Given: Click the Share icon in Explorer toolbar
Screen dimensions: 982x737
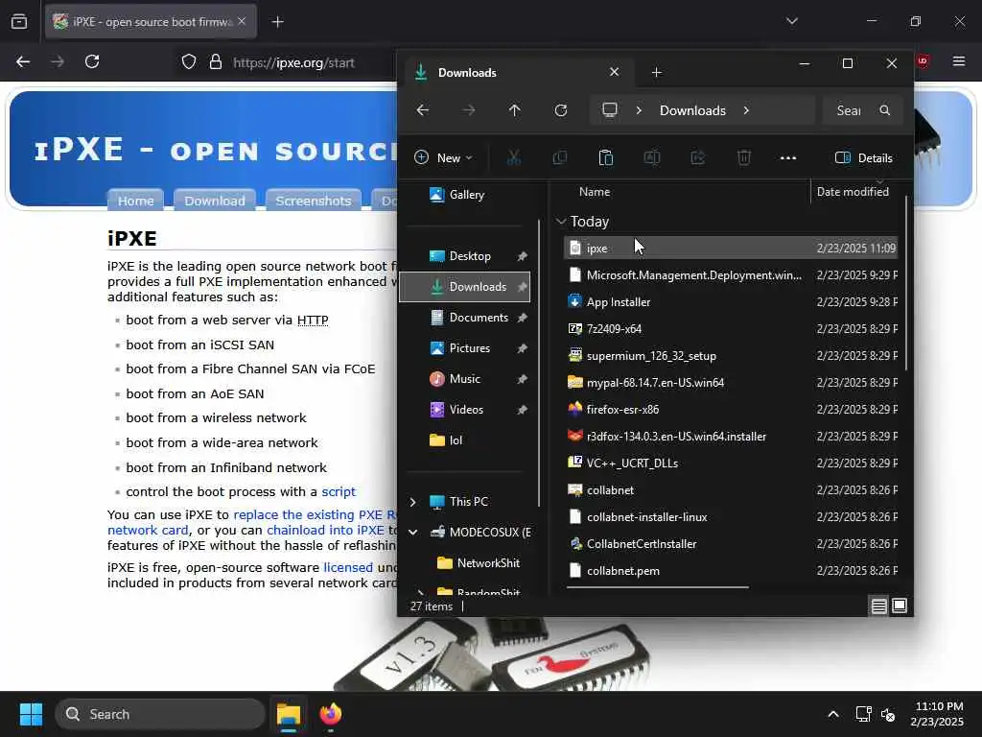Looking at the screenshot, I should pos(698,158).
